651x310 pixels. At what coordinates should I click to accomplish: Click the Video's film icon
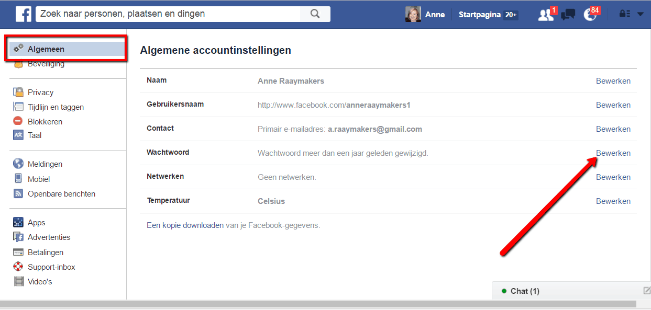(19, 281)
